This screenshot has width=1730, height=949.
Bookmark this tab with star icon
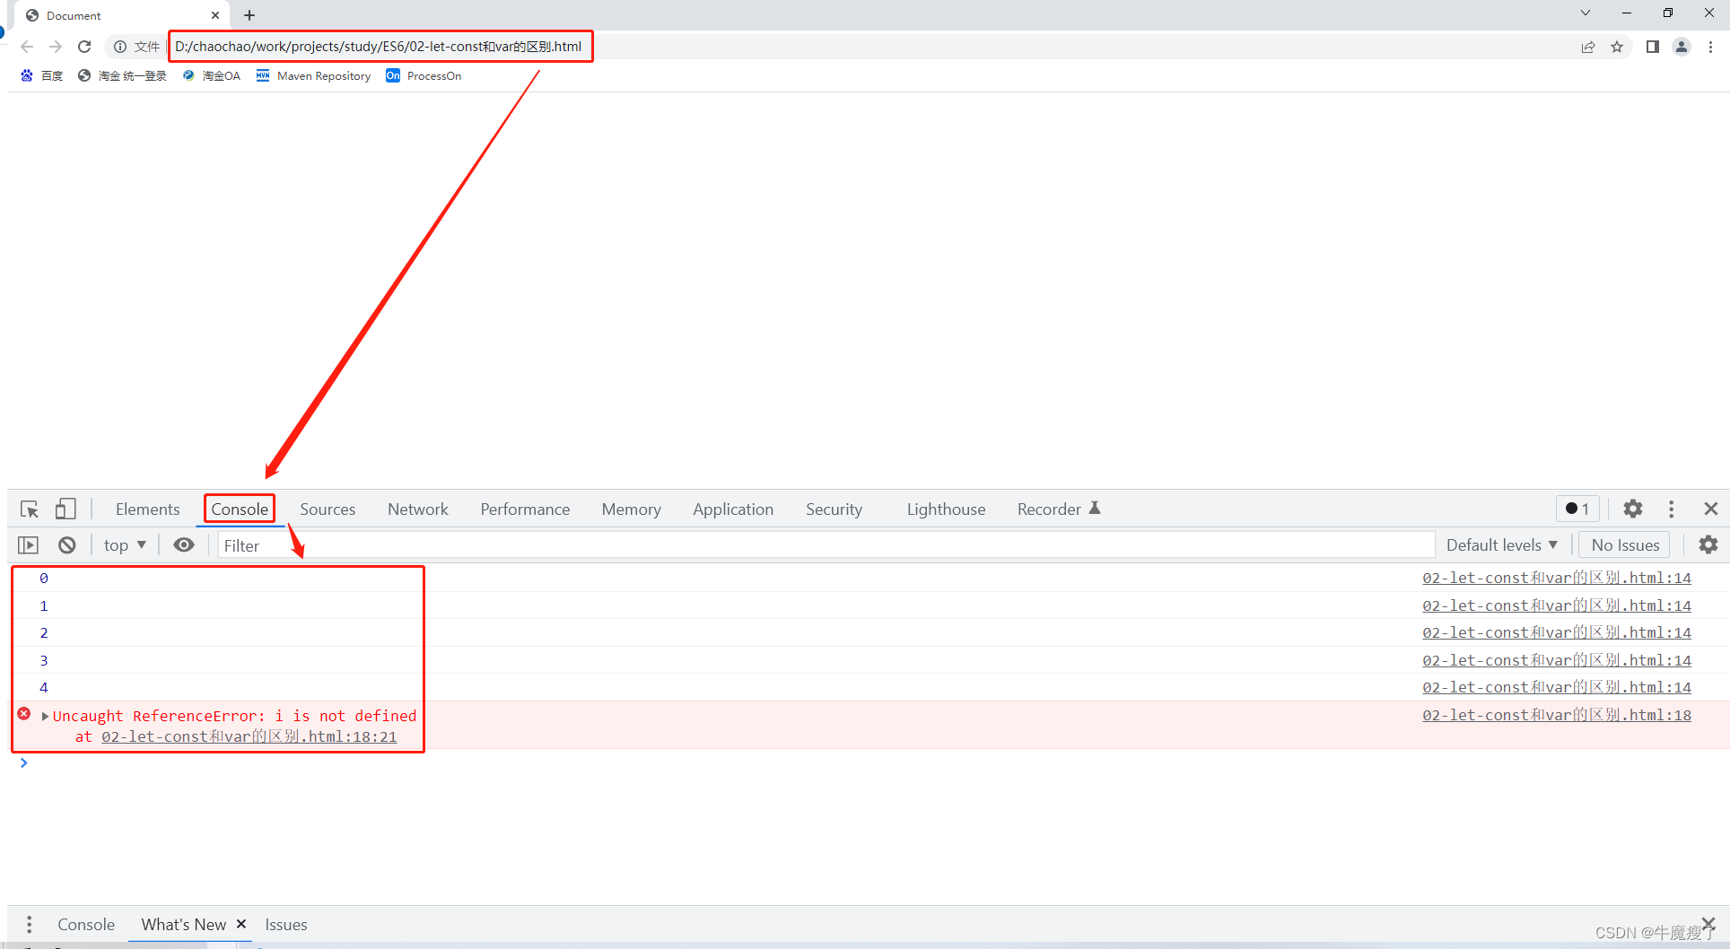tap(1617, 47)
